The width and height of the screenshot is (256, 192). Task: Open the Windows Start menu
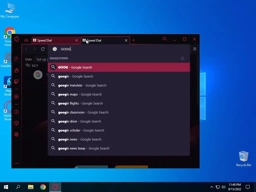pos(6,187)
